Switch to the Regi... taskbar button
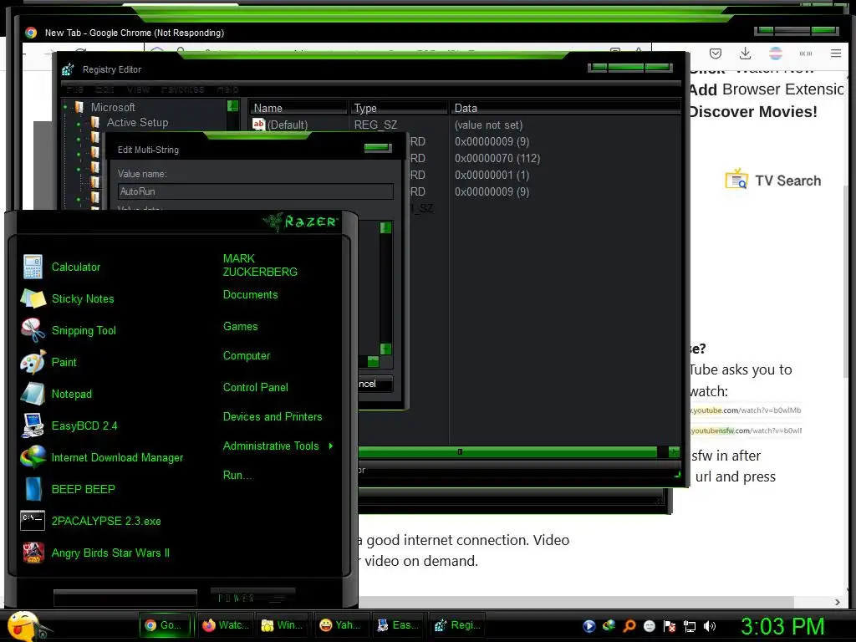The width and height of the screenshot is (856, 642). point(457,625)
